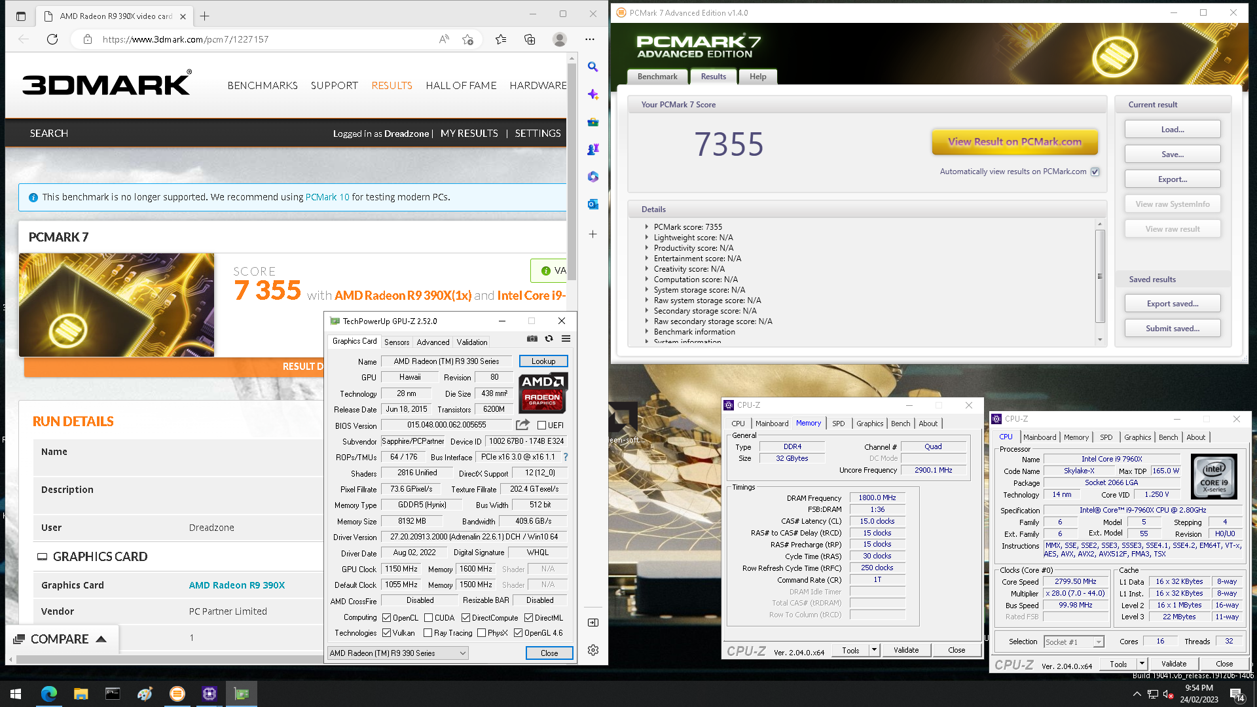The width and height of the screenshot is (1257, 707).
Task: Open HALL OF FAME menu on 3DMark
Action: 461,86
